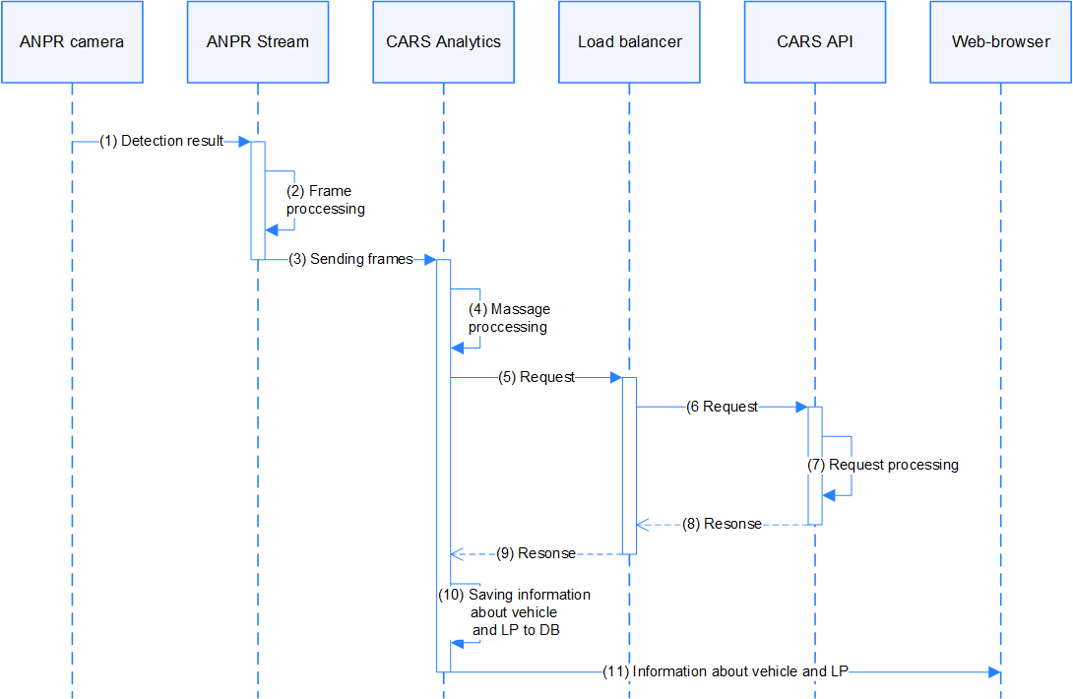The height and width of the screenshot is (699, 1073).
Task: Select the CARS Analytics participant box
Action: pos(443,41)
